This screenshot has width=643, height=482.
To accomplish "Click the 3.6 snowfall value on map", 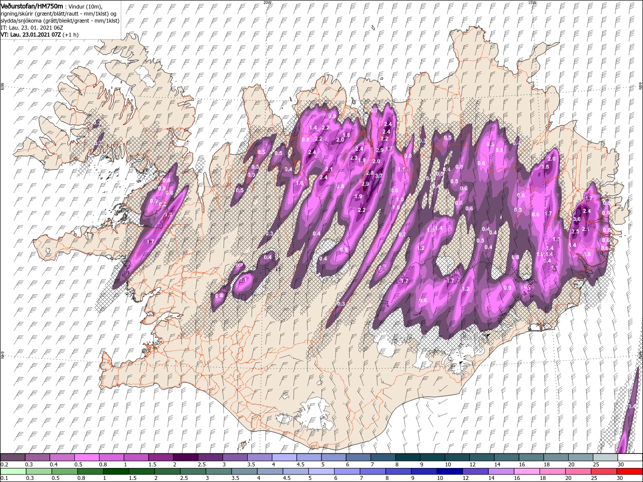I will coord(577,219).
